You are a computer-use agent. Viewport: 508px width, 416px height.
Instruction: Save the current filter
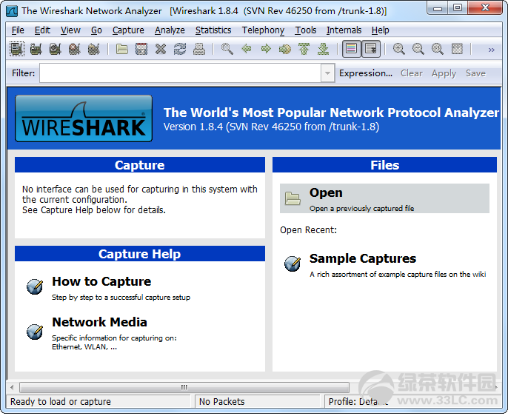click(x=475, y=73)
